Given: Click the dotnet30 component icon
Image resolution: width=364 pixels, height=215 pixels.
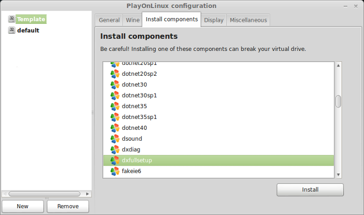Looking at the screenshot, I should (115, 85).
